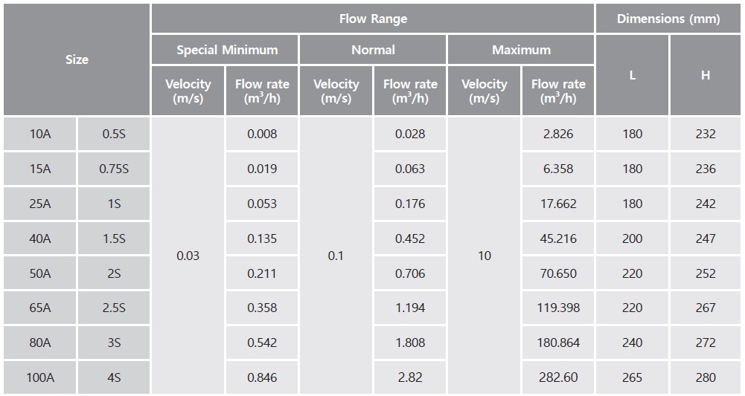745x396 pixels.
Task: Select the 100A size cell
Action: pyautogui.click(x=40, y=377)
